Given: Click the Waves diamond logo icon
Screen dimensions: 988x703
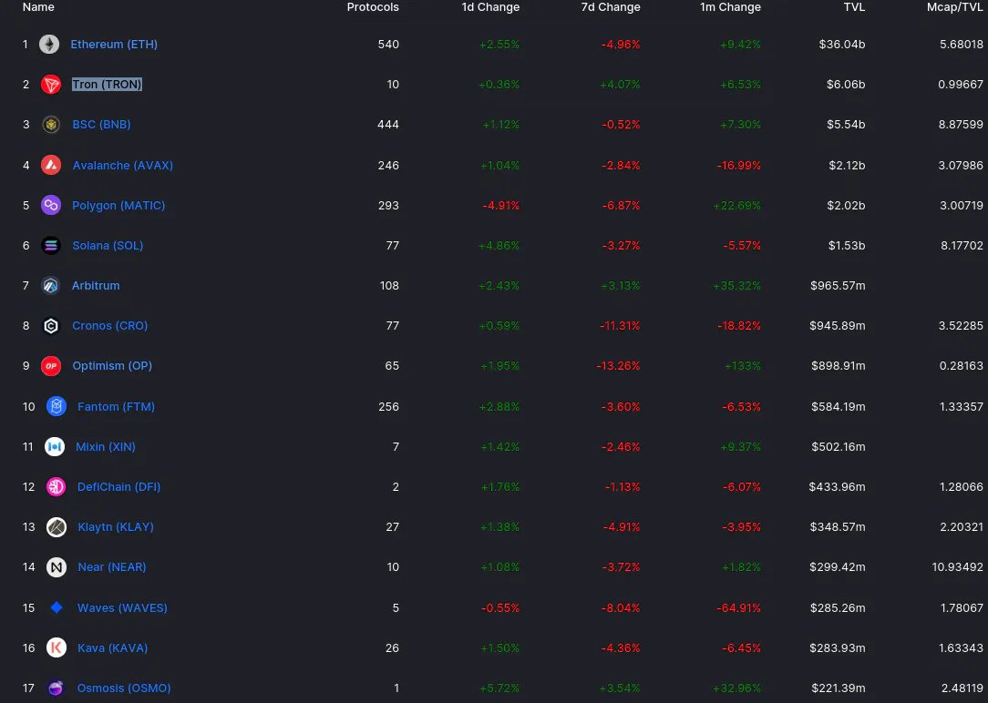Looking at the screenshot, I should [57, 607].
